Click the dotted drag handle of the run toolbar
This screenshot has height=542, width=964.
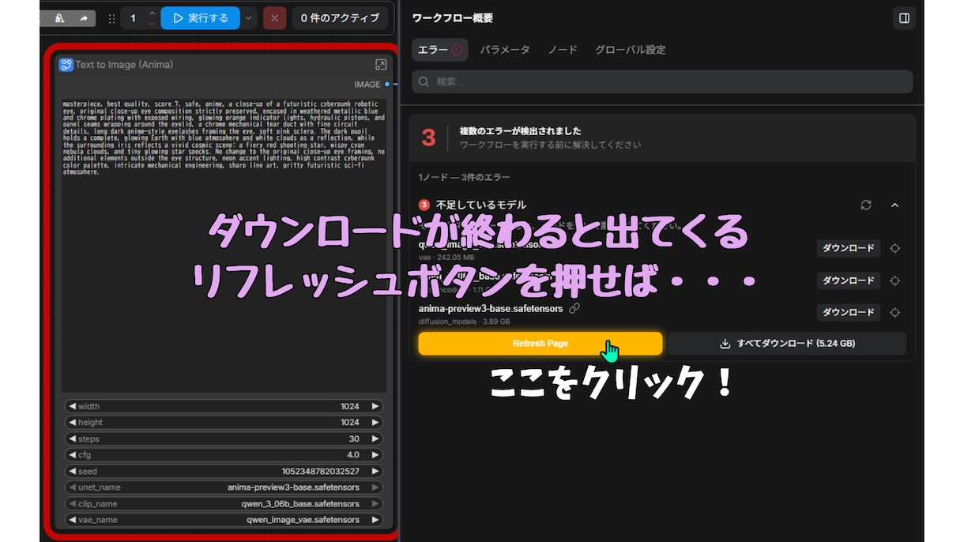click(x=111, y=18)
